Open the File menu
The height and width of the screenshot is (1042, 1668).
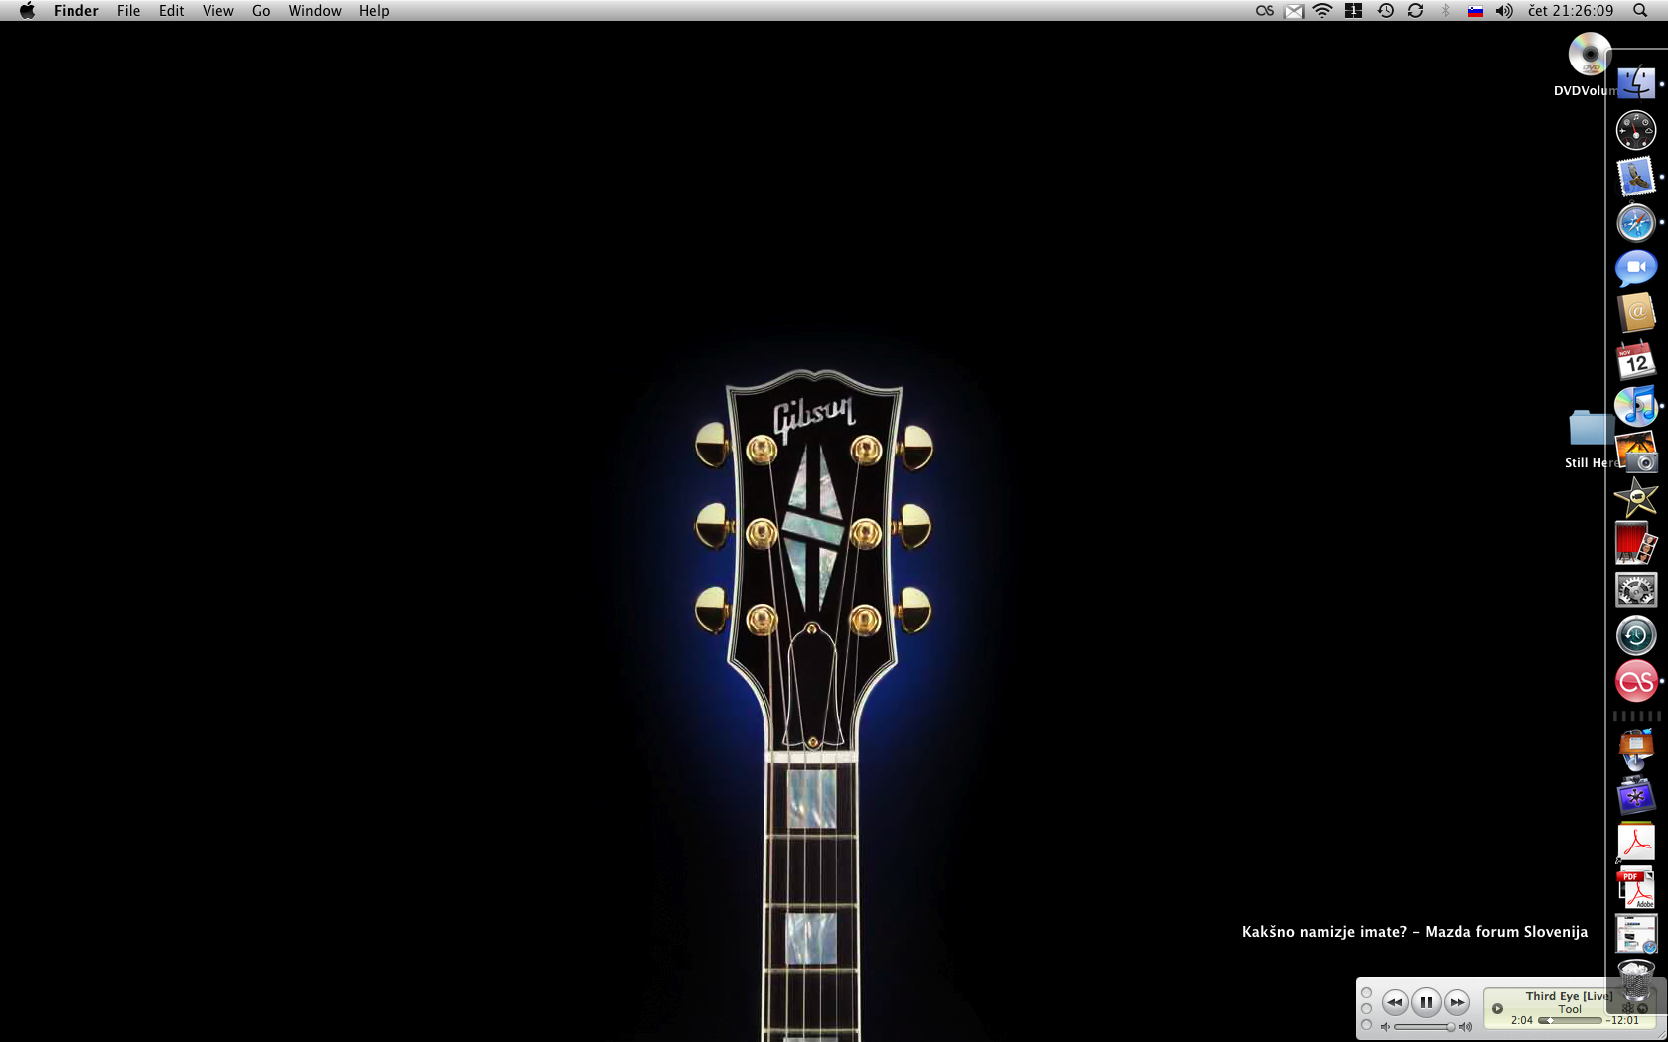click(128, 11)
